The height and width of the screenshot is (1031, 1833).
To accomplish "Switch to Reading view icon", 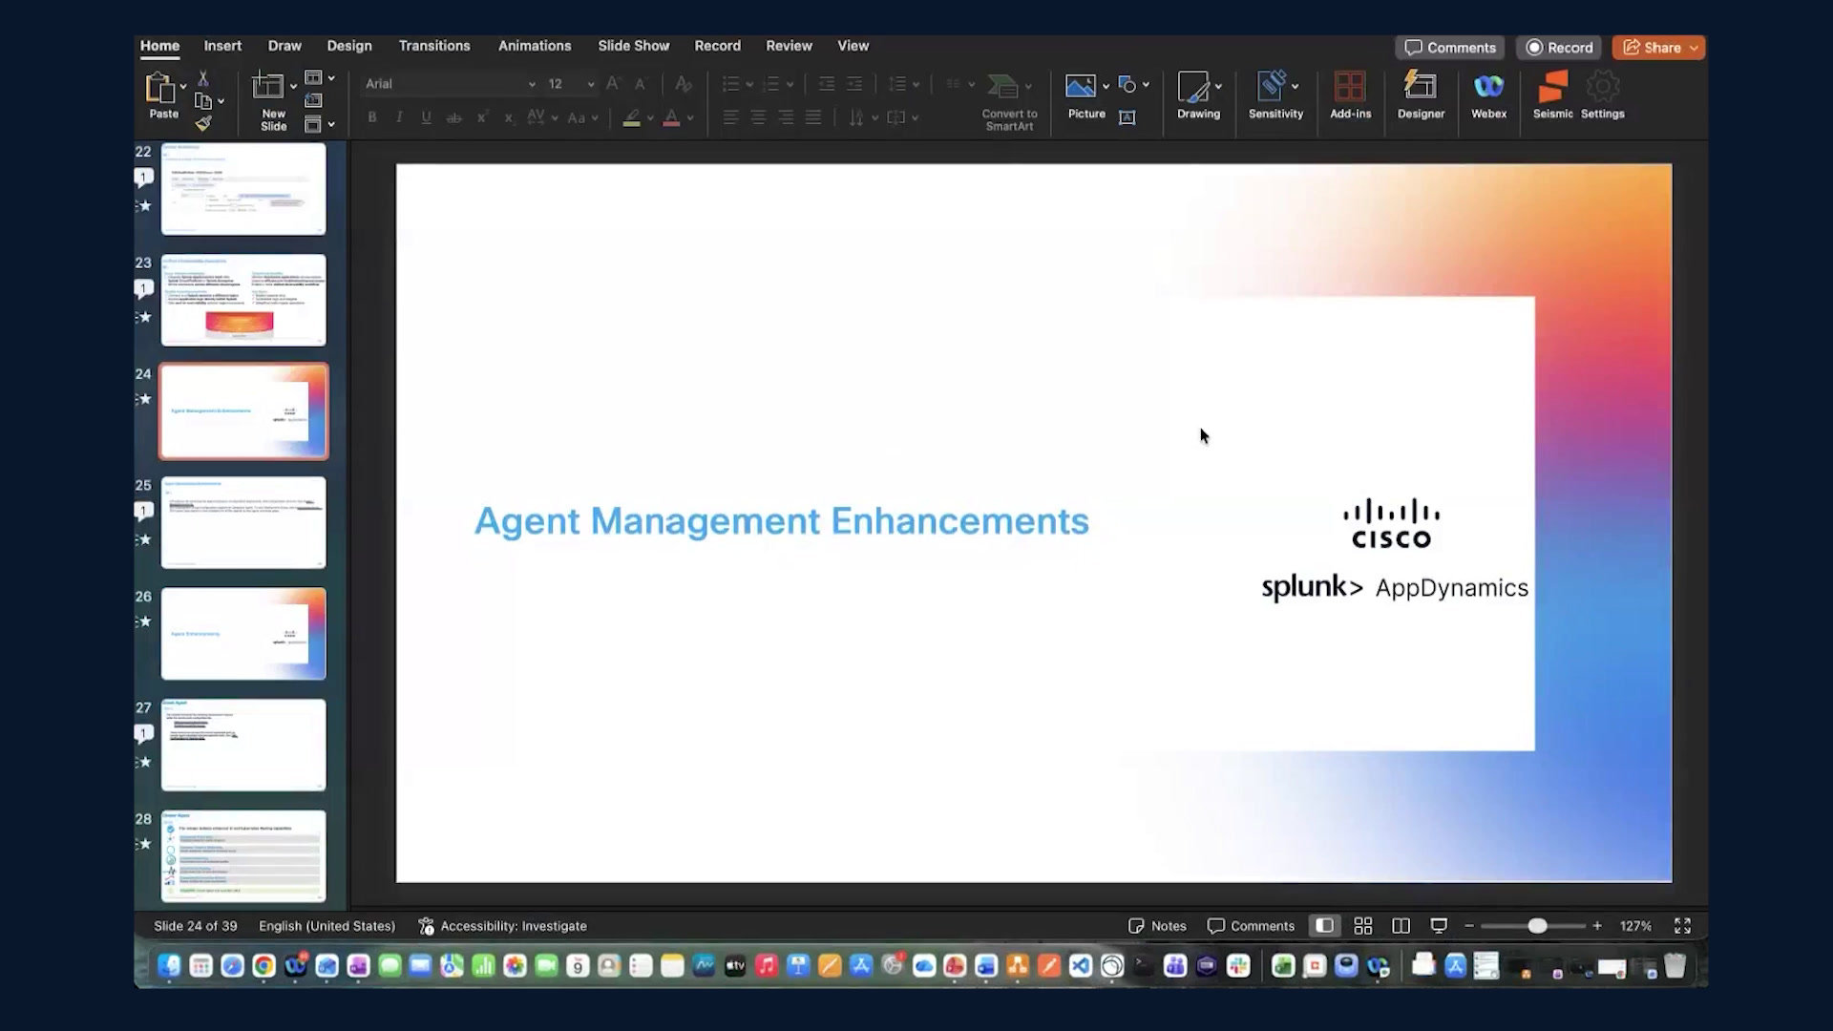I will [x=1401, y=926].
